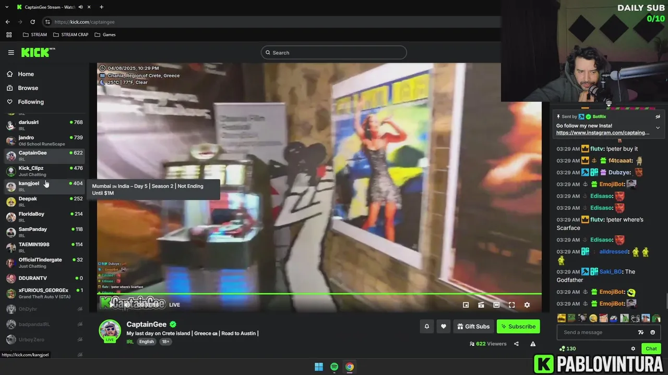
Task: Open chat settings gear
Action: pyautogui.click(x=633, y=348)
